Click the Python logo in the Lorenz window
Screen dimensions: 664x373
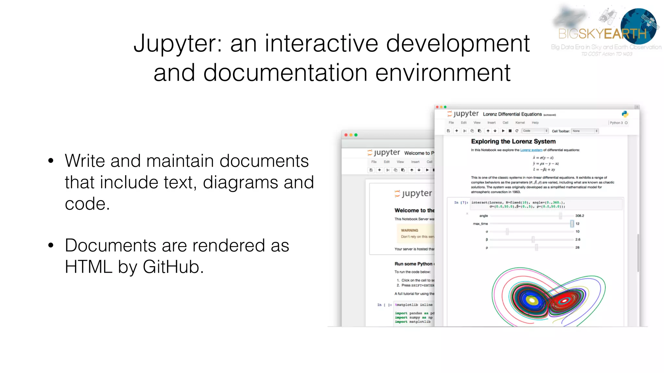[625, 114]
